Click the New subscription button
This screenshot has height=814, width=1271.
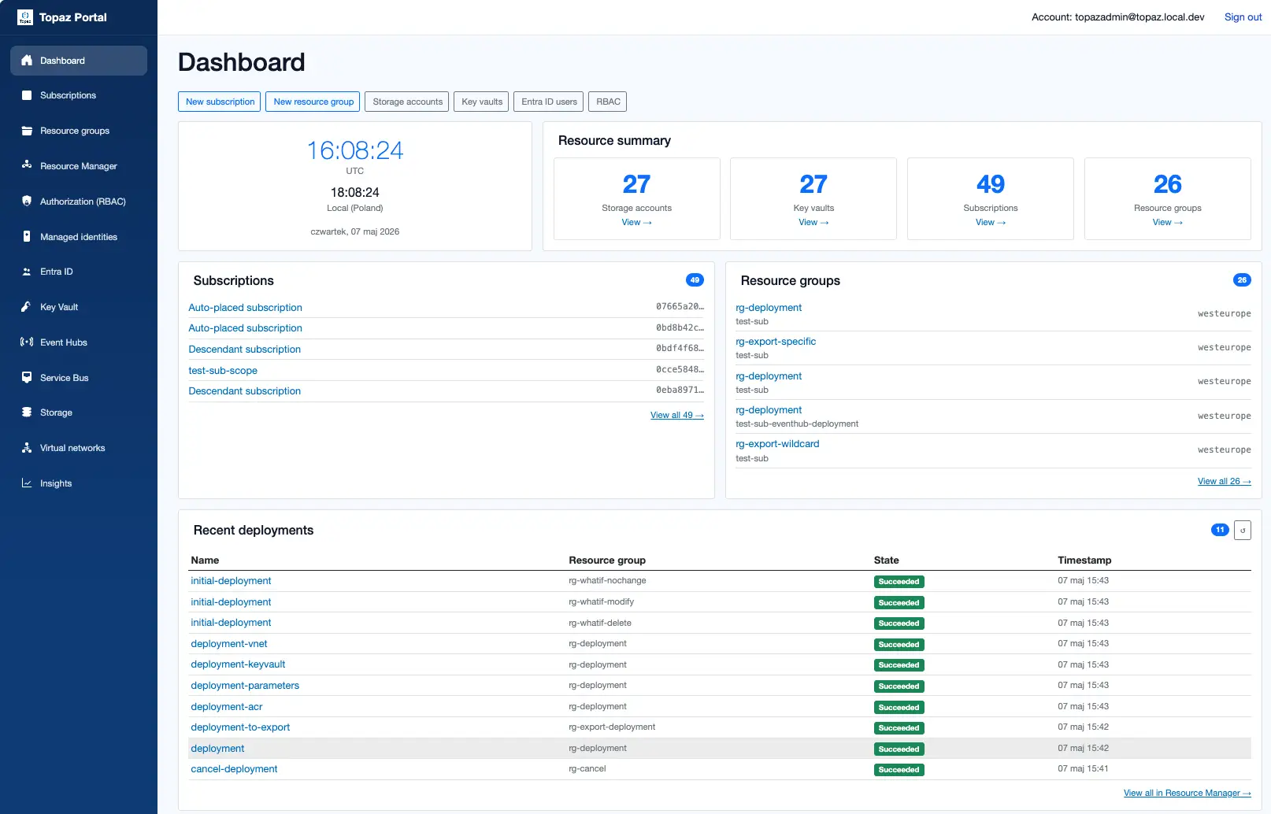(x=220, y=102)
